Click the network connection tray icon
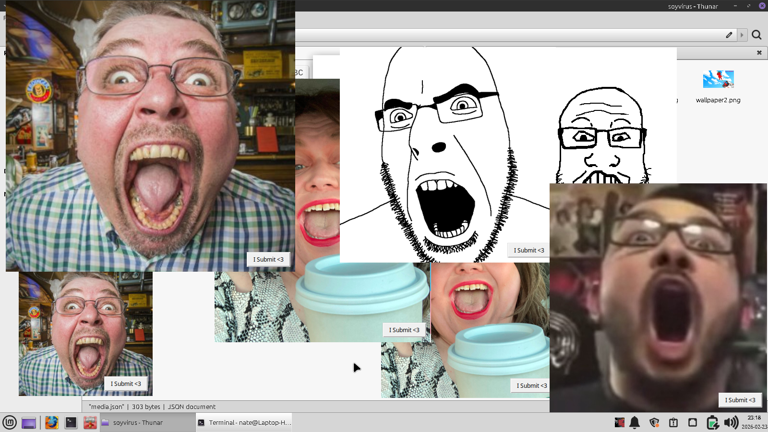The image size is (768, 432). point(693,422)
